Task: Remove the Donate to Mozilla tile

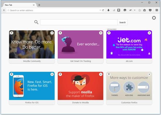Action: point(101,74)
